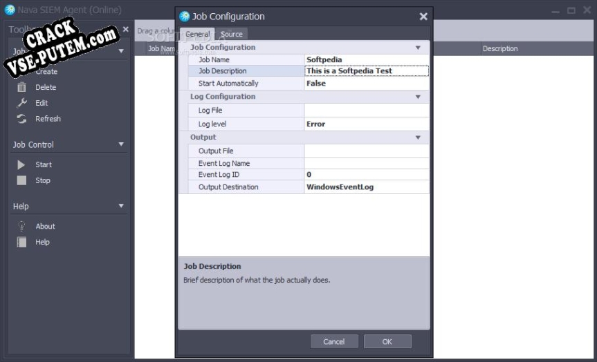Click the Help book icon
This screenshot has width=597, height=362.
[x=21, y=242]
